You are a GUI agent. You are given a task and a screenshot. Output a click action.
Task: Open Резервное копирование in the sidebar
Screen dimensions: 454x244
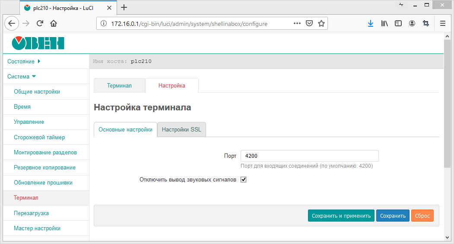[44, 168]
